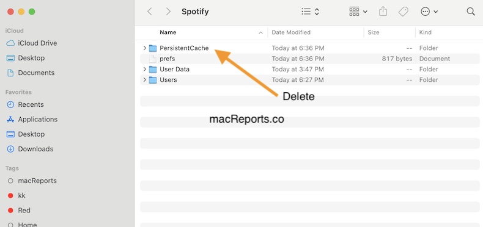
Task: Sort by the Name column header
Action: pyautogui.click(x=168, y=32)
